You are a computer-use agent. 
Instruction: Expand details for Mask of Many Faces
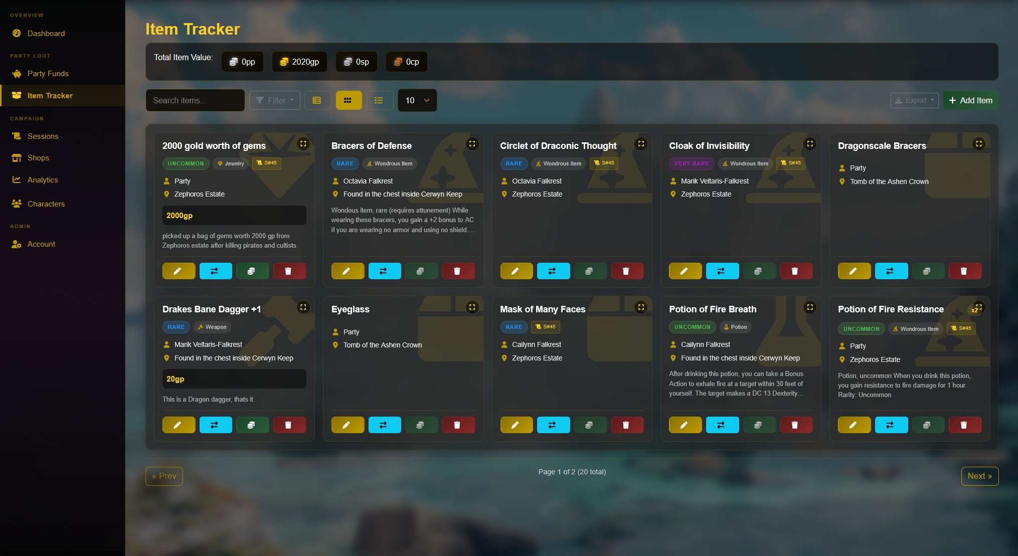coord(641,307)
